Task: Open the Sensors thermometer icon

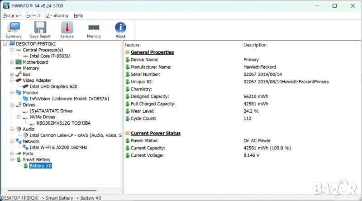Action: coord(67,29)
